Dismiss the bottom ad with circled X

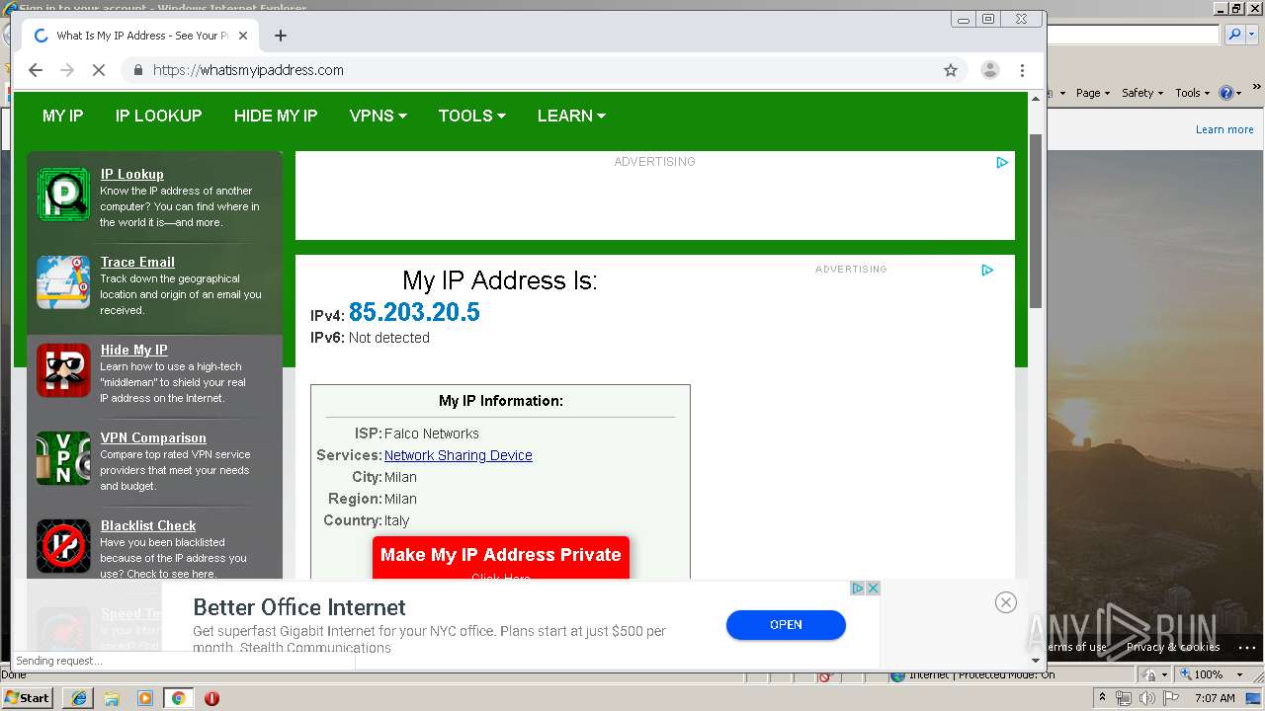(x=1006, y=602)
